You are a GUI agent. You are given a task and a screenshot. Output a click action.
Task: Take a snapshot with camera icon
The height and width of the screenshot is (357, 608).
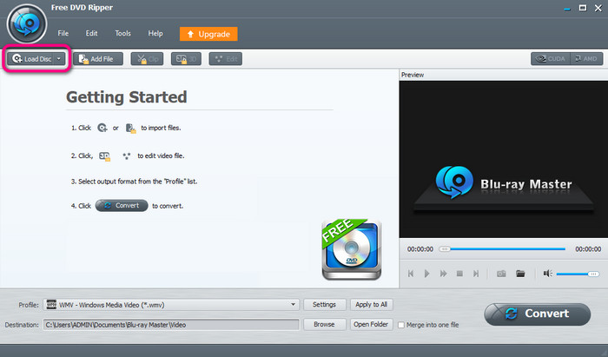tap(501, 274)
